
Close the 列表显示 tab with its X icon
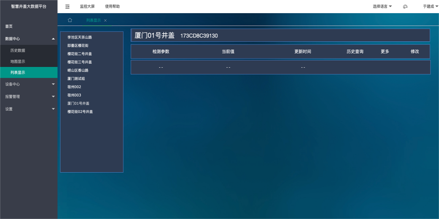105,20
